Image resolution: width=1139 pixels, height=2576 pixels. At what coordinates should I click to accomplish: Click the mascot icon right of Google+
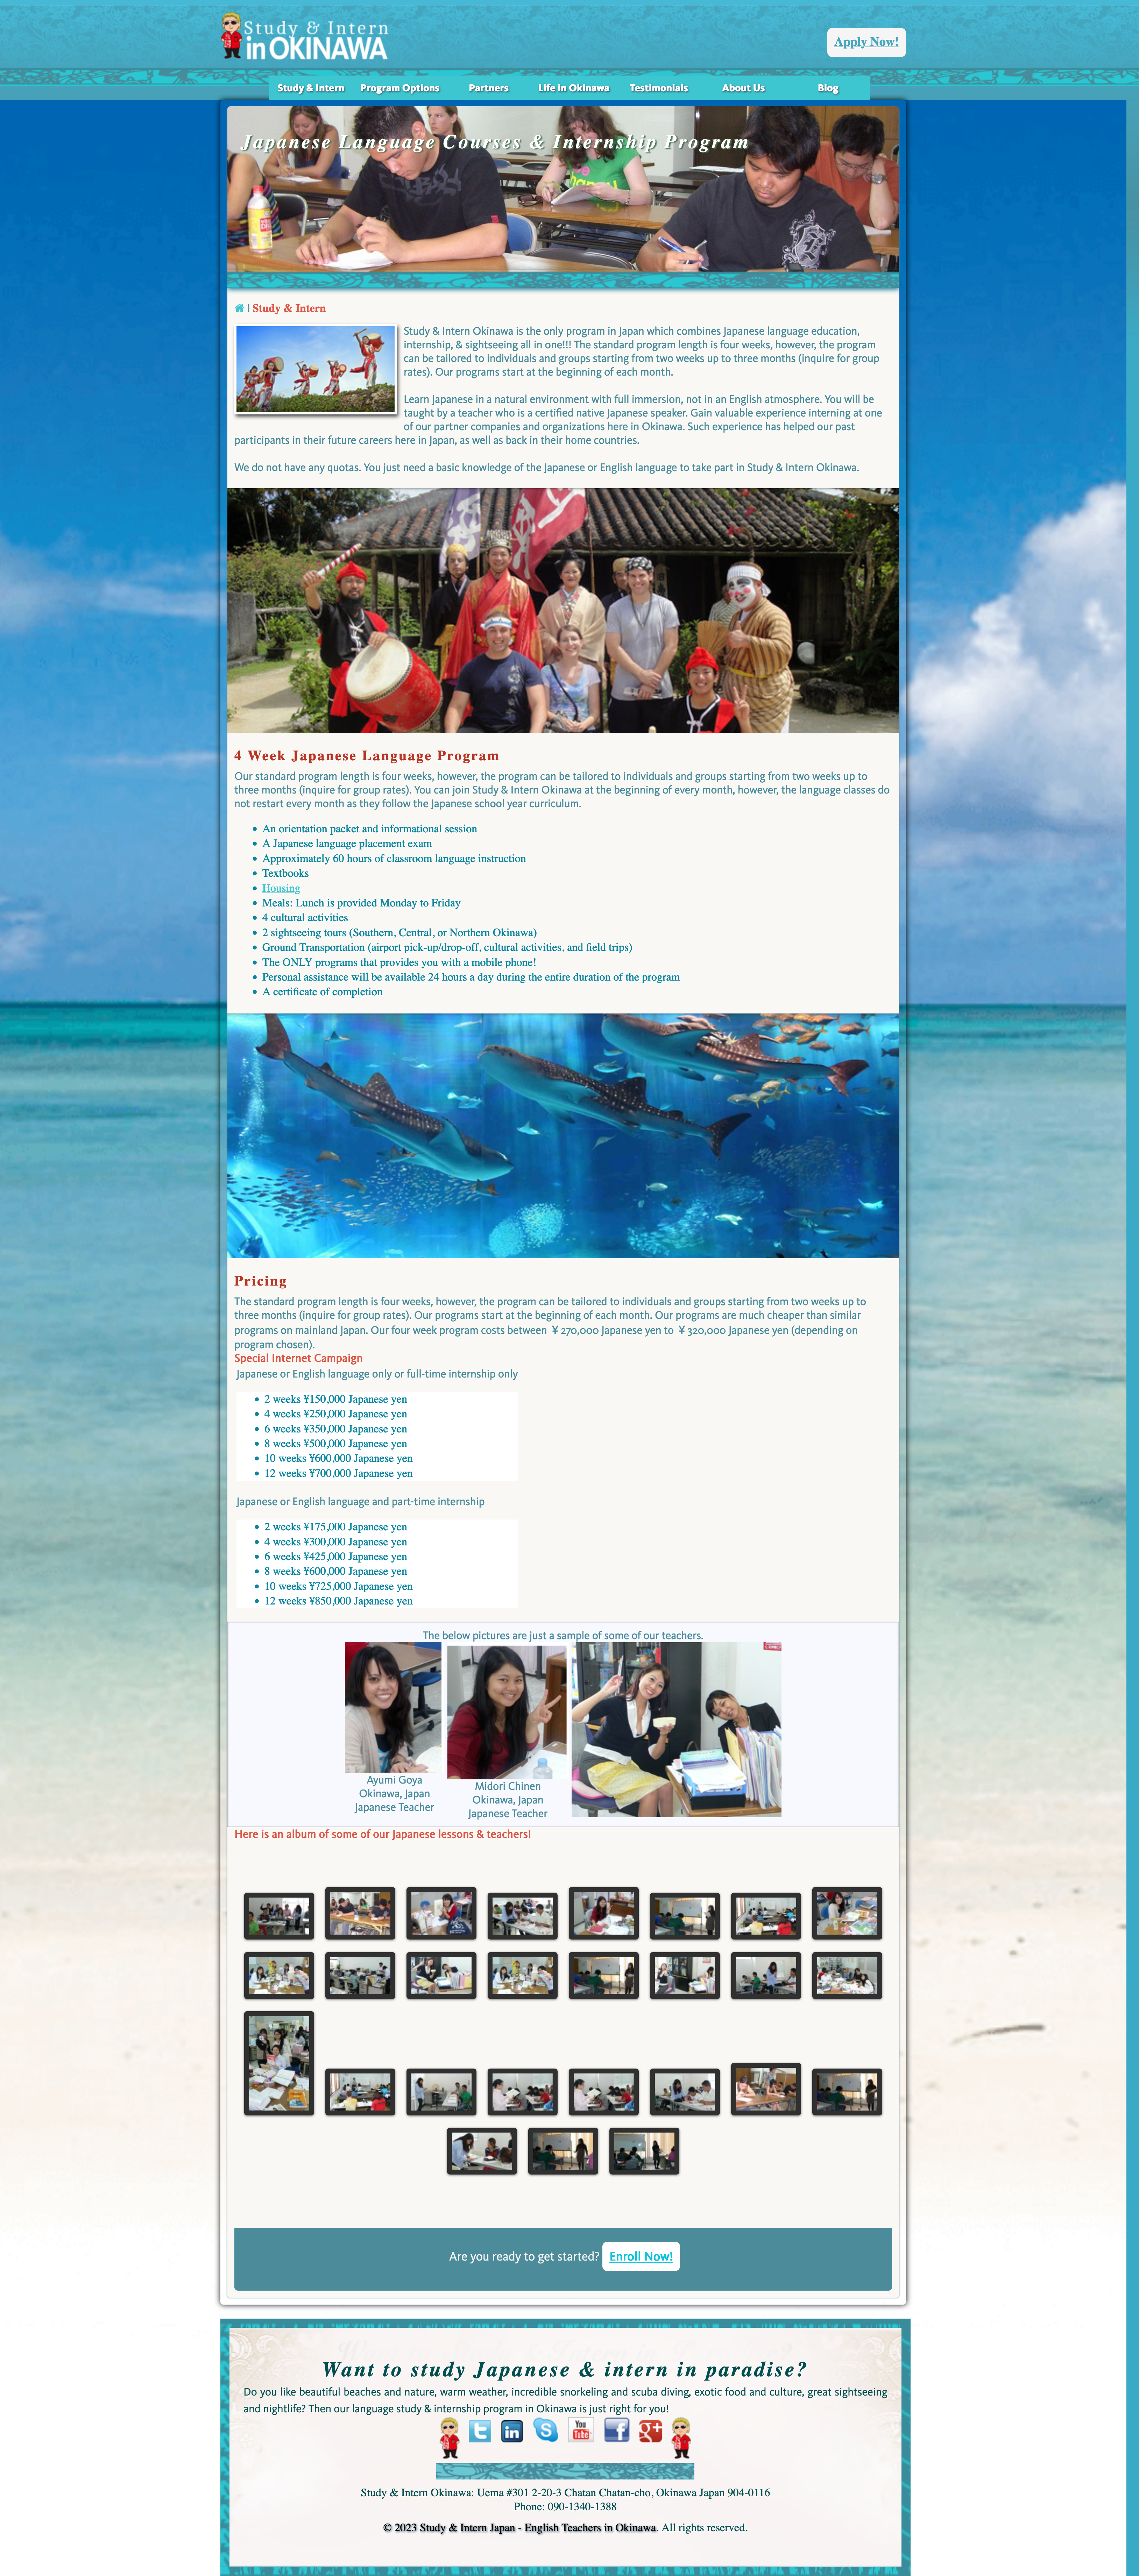click(681, 2437)
